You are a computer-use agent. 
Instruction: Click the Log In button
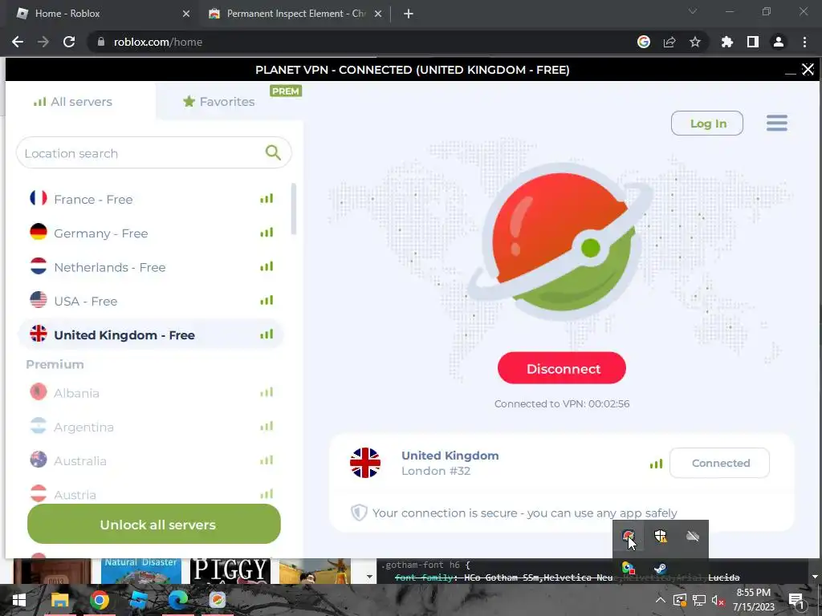706,123
